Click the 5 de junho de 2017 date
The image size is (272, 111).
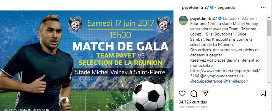tap(193, 107)
